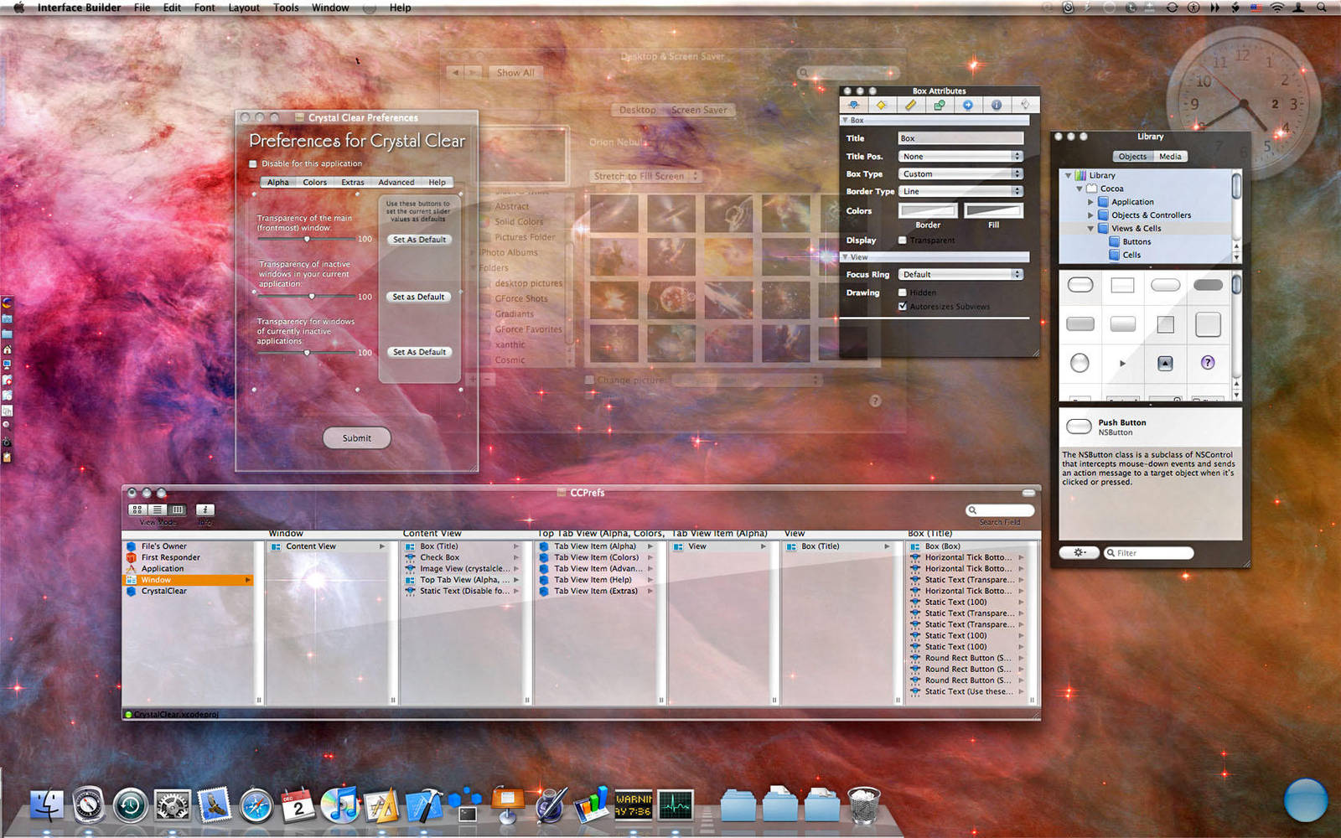The width and height of the screenshot is (1341, 838).
Task: Click the Border color well
Action: point(928,211)
